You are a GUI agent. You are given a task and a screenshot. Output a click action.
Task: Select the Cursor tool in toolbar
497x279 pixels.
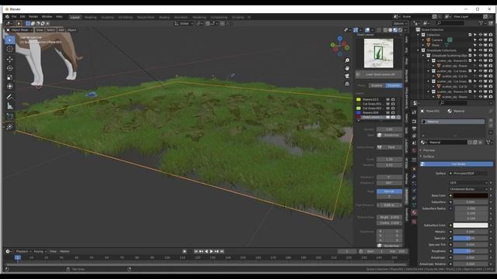coord(10,49)
